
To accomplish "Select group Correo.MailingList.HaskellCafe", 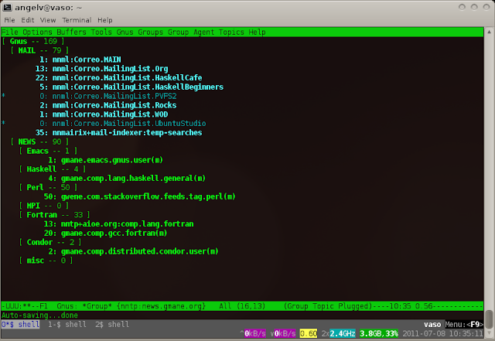I will 127,78.
